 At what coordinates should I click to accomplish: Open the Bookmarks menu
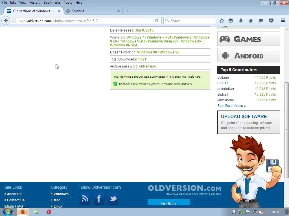click(x=52, y=3)
